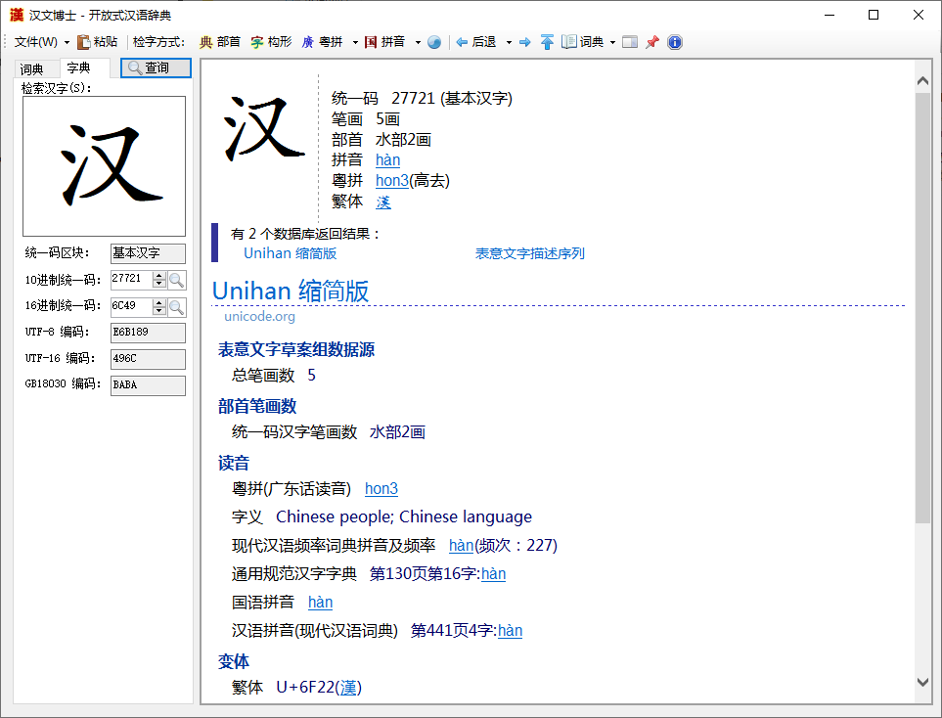
Task: Choose the 粤拼 Jyutping lookup method
Action: coord(323,42)
